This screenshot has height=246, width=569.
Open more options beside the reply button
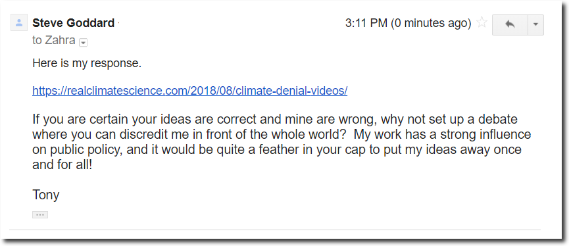[535, 25]
